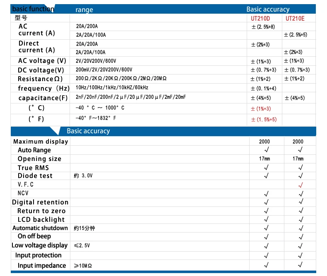
Task: Click red °C accuracy value ±(1%+3)
Action: (x=261, y=108)
